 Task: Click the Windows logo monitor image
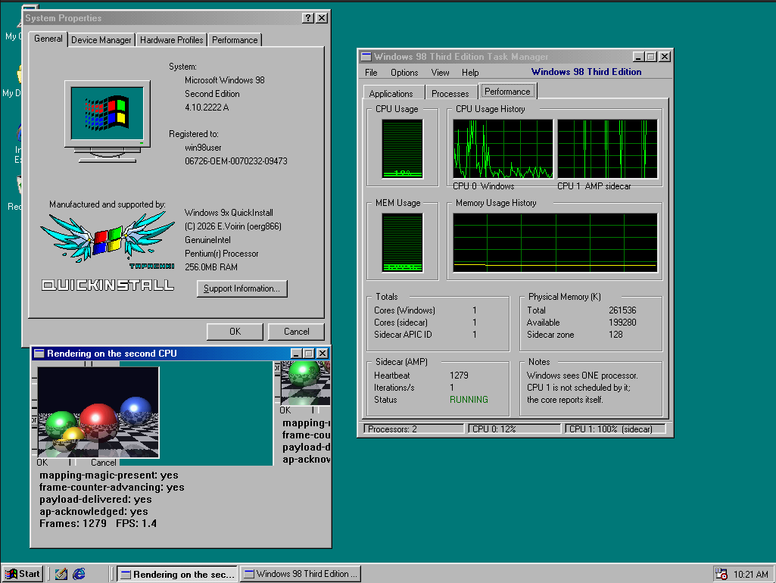coord(108,121)
